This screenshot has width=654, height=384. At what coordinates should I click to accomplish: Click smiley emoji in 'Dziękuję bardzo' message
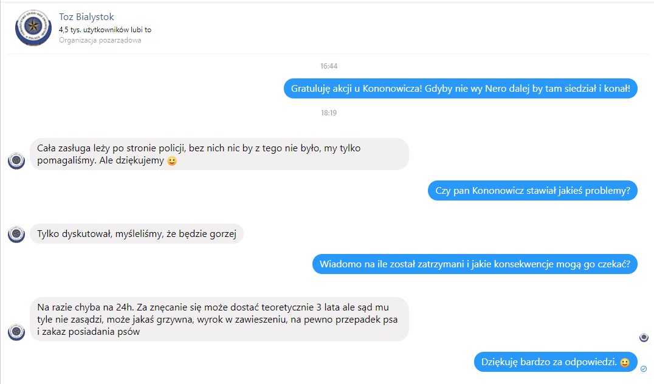pos(624,362)
